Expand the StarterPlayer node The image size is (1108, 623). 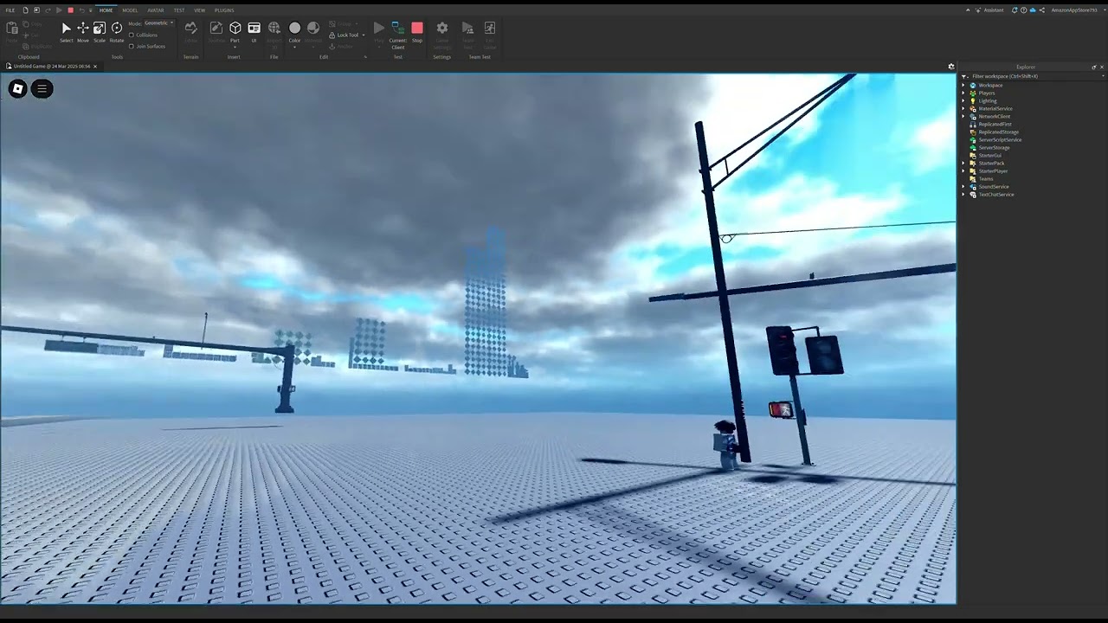[963, 170]
